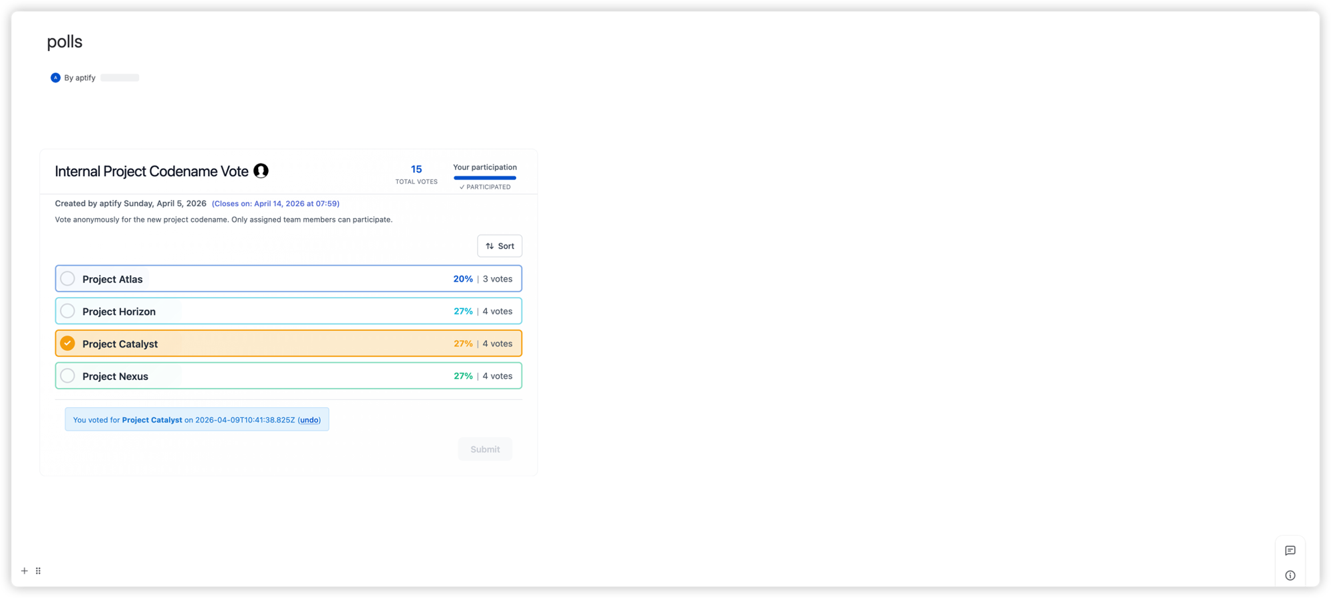1331x598 pixels.
Task: Click the anonymous user icon beside the poll title
Action: point(261,171)
